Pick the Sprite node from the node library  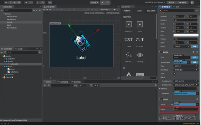pos(140,27)
